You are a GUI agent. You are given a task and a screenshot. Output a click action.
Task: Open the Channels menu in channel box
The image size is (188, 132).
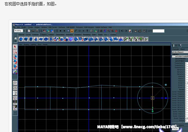[175, 49]
